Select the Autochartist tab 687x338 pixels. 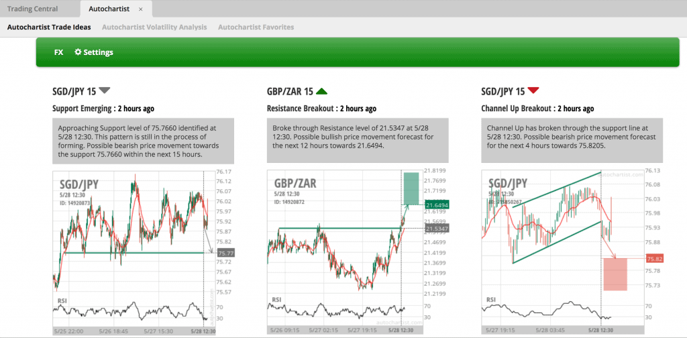109,9
